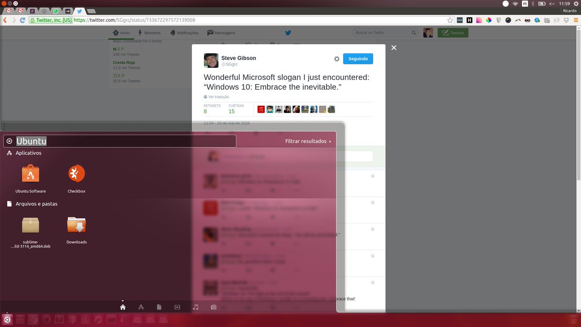Open the sublime amd64.deb package file
Viewport: 581px width, 327px height.
click(31, 232)
